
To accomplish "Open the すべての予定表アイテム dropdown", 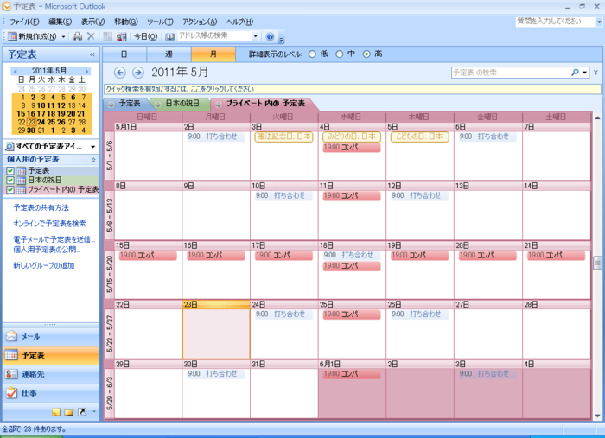I will click(x=93, y=147).
